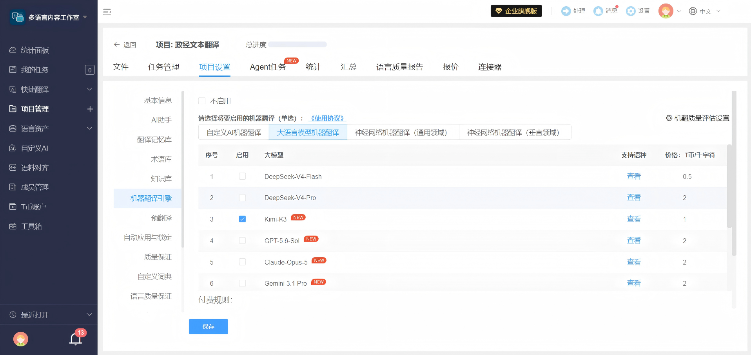Click the user avatar in top bar
751x355 pixels.
click(x=666, y=11)
